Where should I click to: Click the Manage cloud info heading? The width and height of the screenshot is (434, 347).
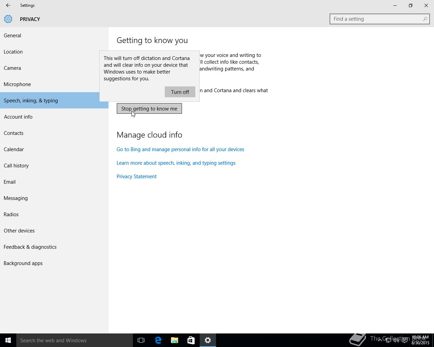point(150,135)
